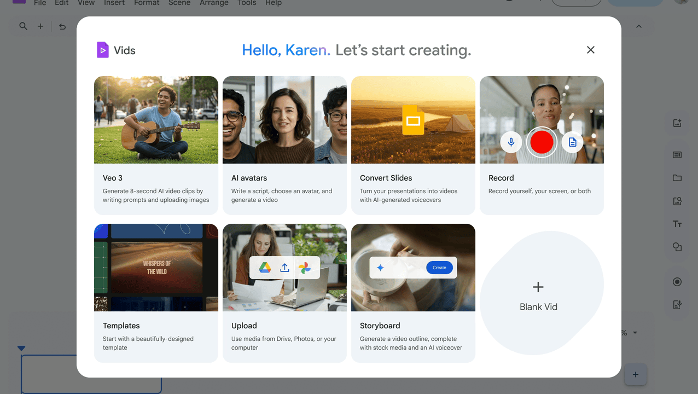Image resolution: width=698 pixels, height=394 pixels.
Task: Click the Vids logo icon
Action: 102,50
